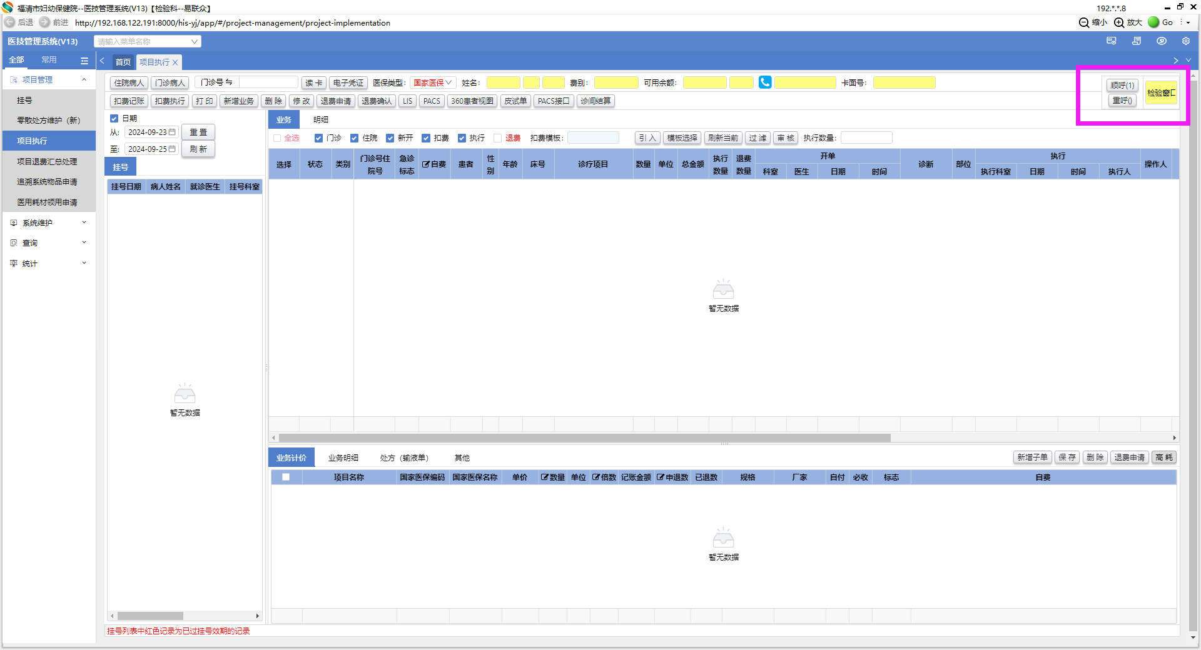The width and height of the screenshot is (1201, 650).
Task: Click the zoom in magnifier icon
Action: tap(1119, 22)
